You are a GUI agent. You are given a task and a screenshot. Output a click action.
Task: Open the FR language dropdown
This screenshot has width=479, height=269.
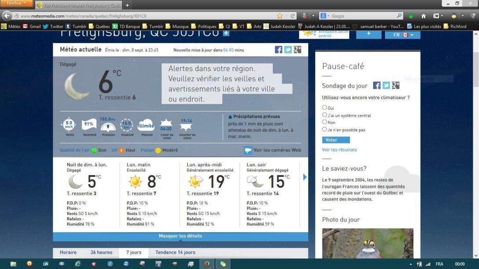(403, 34)
